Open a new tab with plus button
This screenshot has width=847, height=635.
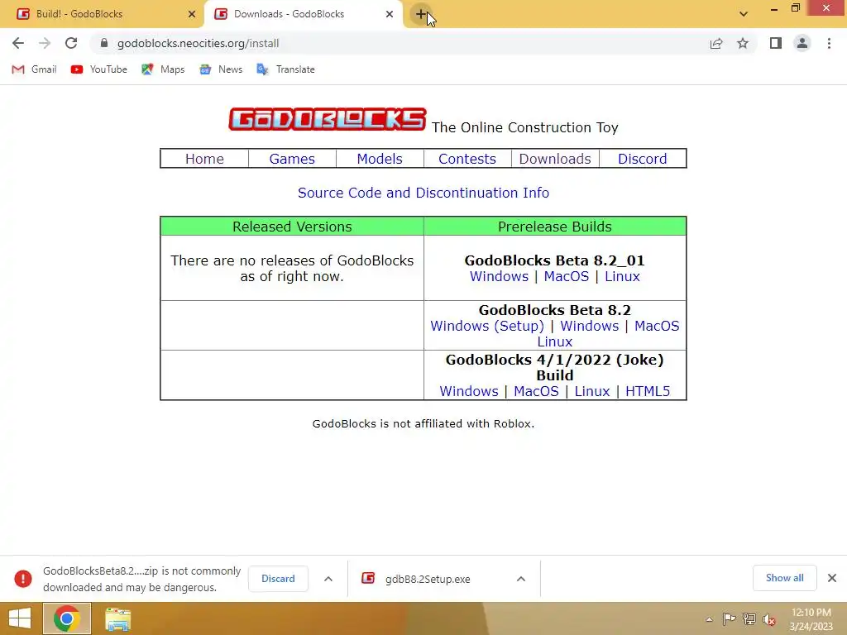pos(421,14)
